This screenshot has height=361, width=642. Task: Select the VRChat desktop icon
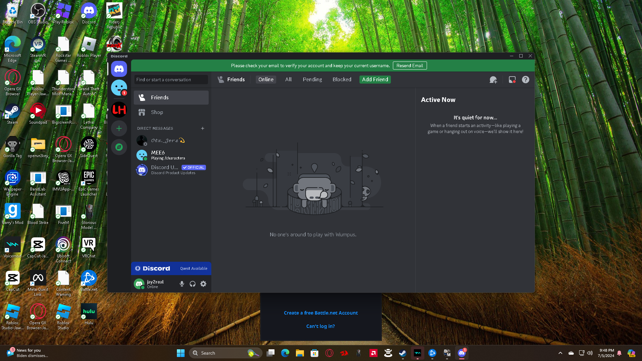coord(89,248)
